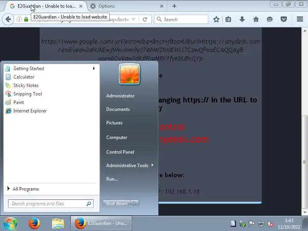Click the safely remove hardware tray icon
The height and width of the screenshot is (231, 308).
pyautogui.click(x=243, y=224)
